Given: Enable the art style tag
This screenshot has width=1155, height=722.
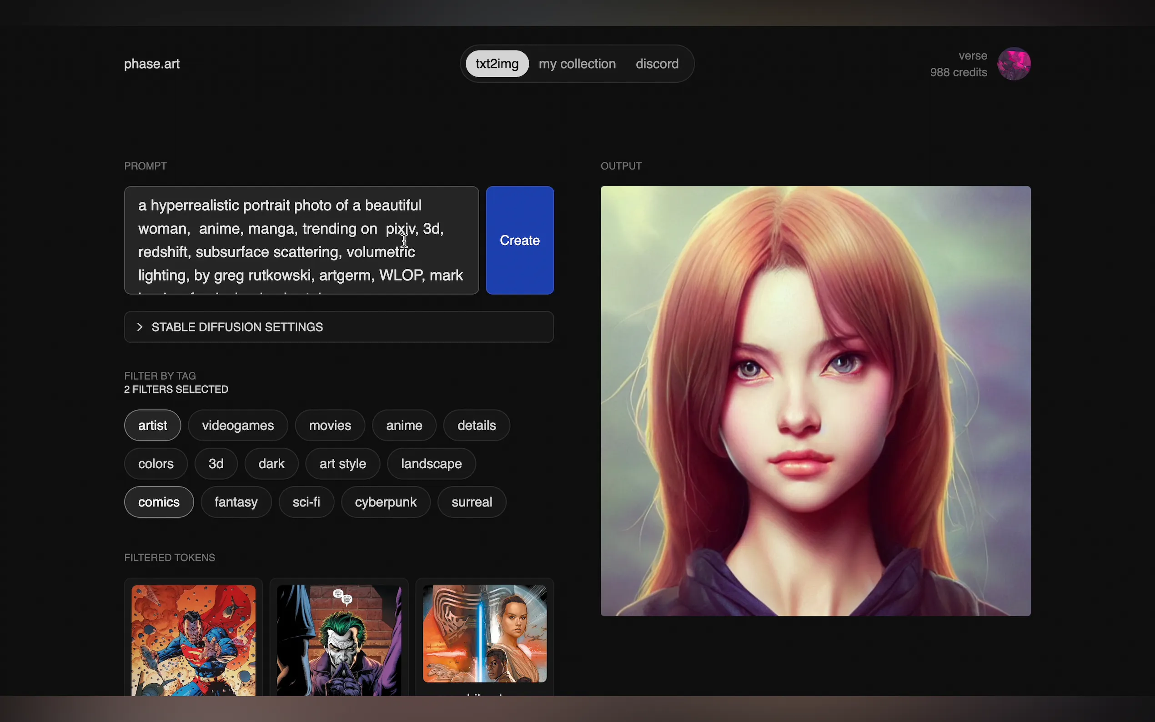Looking at the screenshot, I should click(342, 464).
